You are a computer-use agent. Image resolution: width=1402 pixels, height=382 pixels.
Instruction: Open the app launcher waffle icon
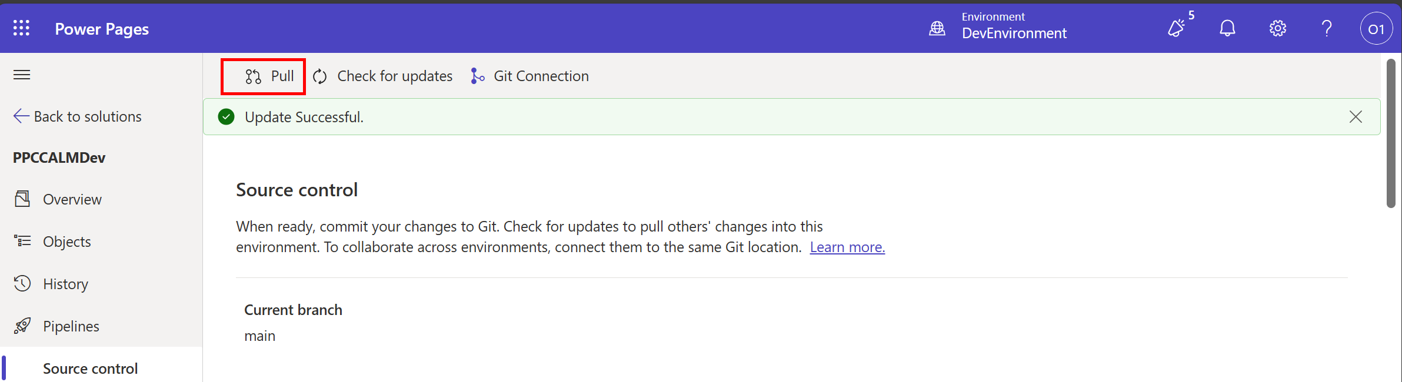pos(21,28)
